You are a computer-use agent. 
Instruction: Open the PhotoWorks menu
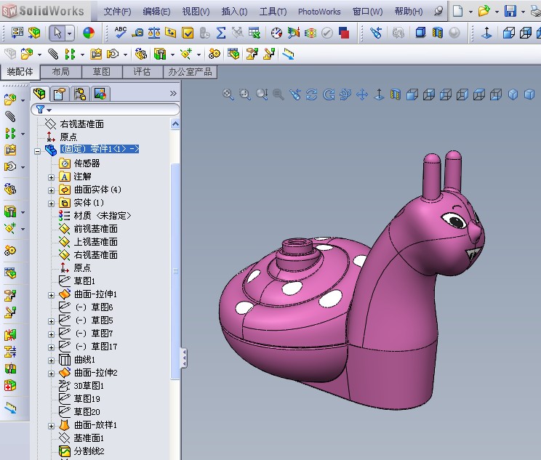(x=319, y=12)
